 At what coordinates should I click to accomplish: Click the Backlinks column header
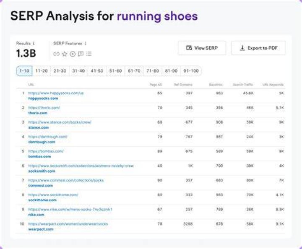216,85
